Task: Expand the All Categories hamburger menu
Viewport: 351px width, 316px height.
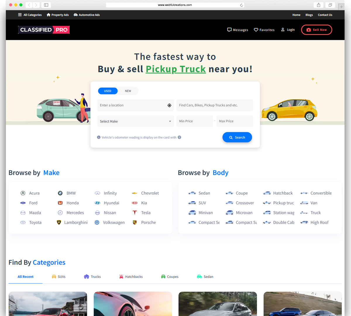Action: coord(20,15)
